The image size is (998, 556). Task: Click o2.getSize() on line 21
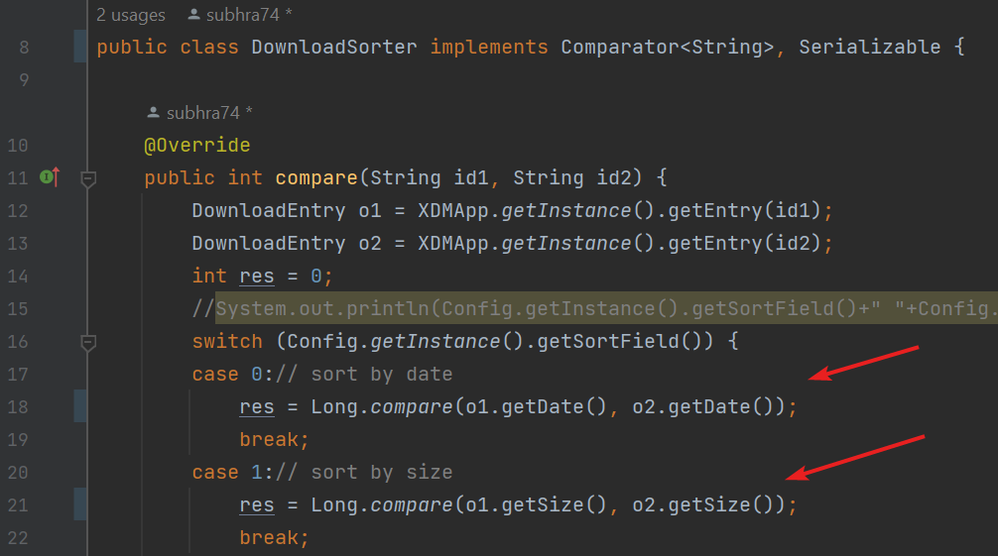click(x=702, y=505)
